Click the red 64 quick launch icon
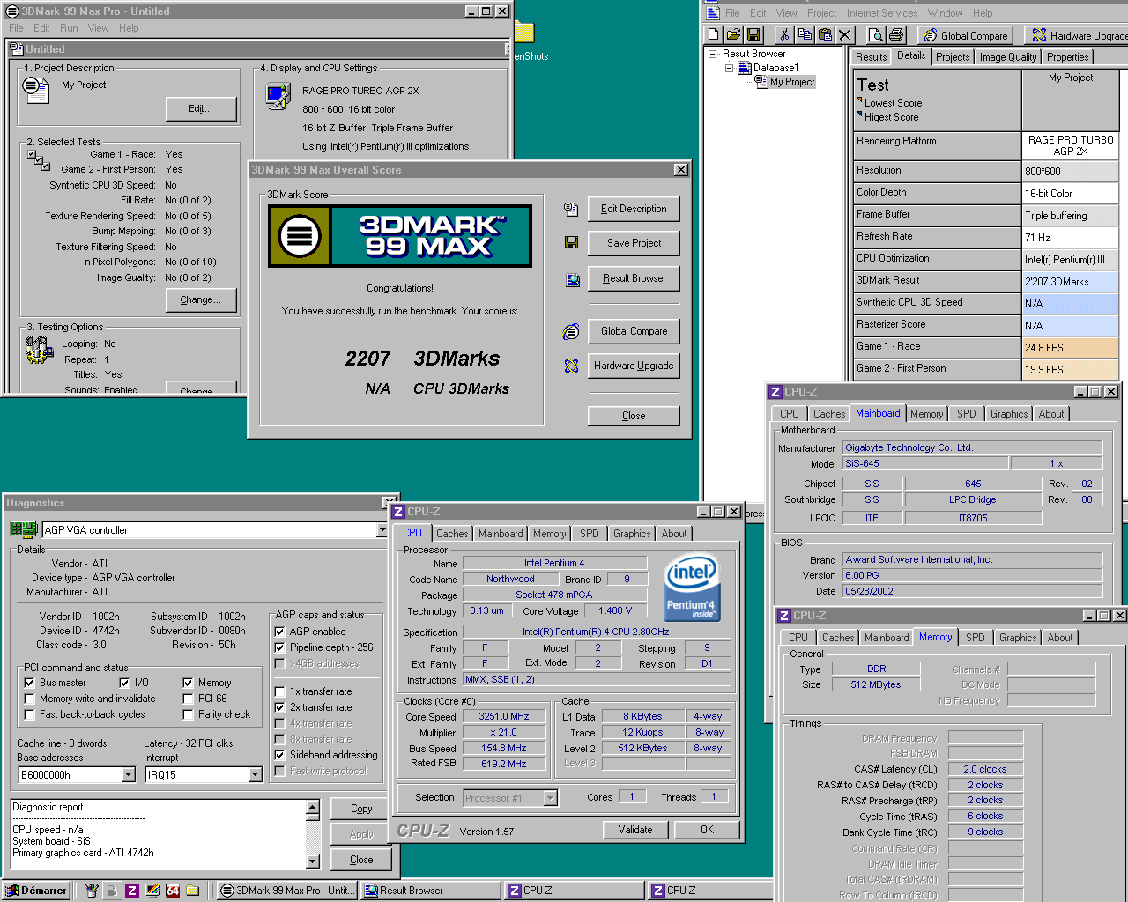This screenshot has height=902, width=1128. click(x=173, y=891)
